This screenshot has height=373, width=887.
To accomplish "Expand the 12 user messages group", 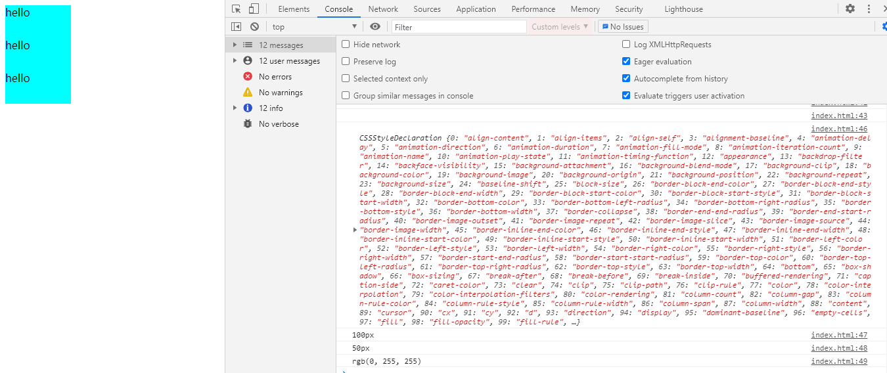I will click(x=235, y=61).
